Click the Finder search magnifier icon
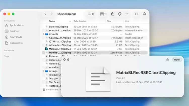 point(145,14)
